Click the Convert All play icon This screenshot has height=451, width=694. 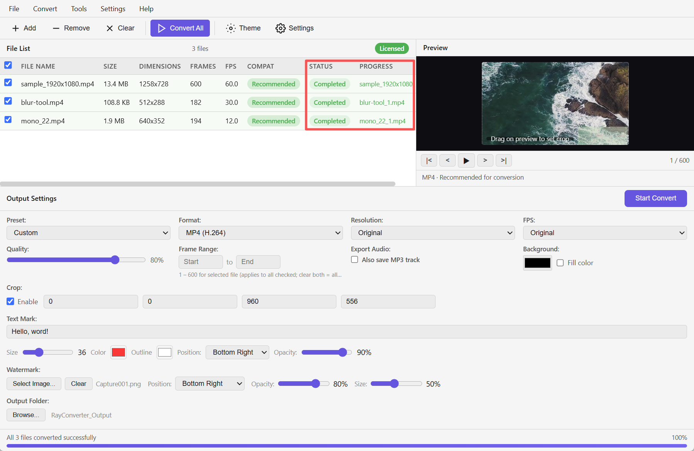point(162,28)
